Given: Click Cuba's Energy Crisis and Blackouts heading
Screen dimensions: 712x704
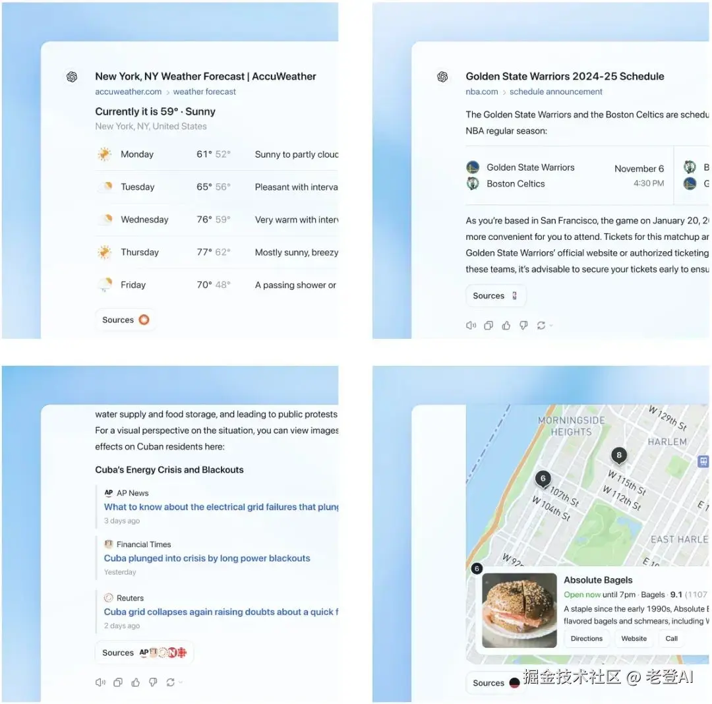Looking at the screenshot, I should pos(169,470).
